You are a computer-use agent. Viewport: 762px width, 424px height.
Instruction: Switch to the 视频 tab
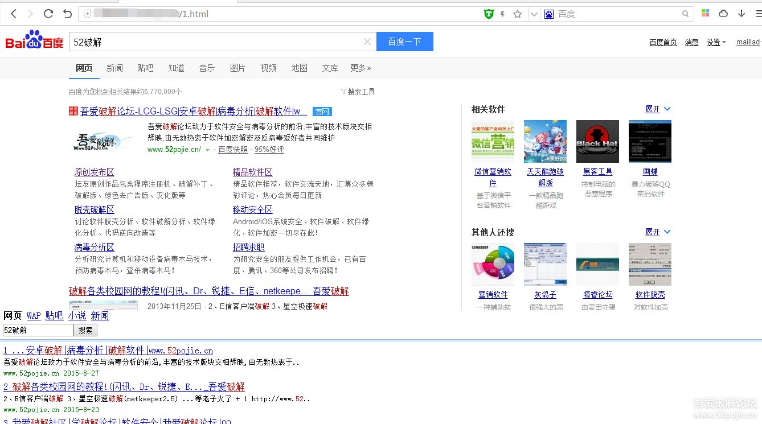click(x=269, y=68)
